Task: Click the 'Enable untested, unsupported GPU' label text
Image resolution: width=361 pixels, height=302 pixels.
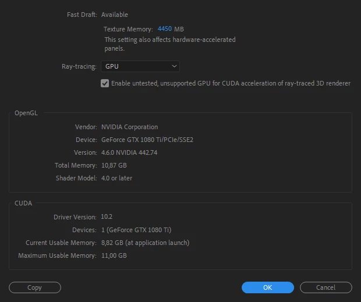Action: (231, 83)
